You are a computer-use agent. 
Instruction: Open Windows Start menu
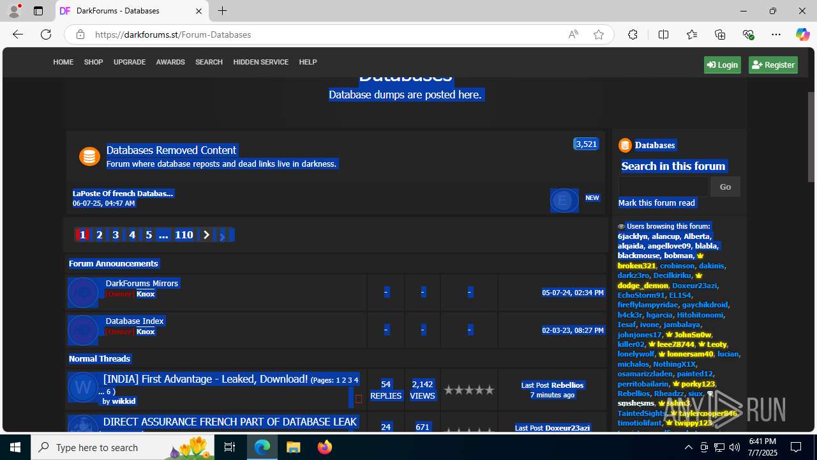click(15, 447)
